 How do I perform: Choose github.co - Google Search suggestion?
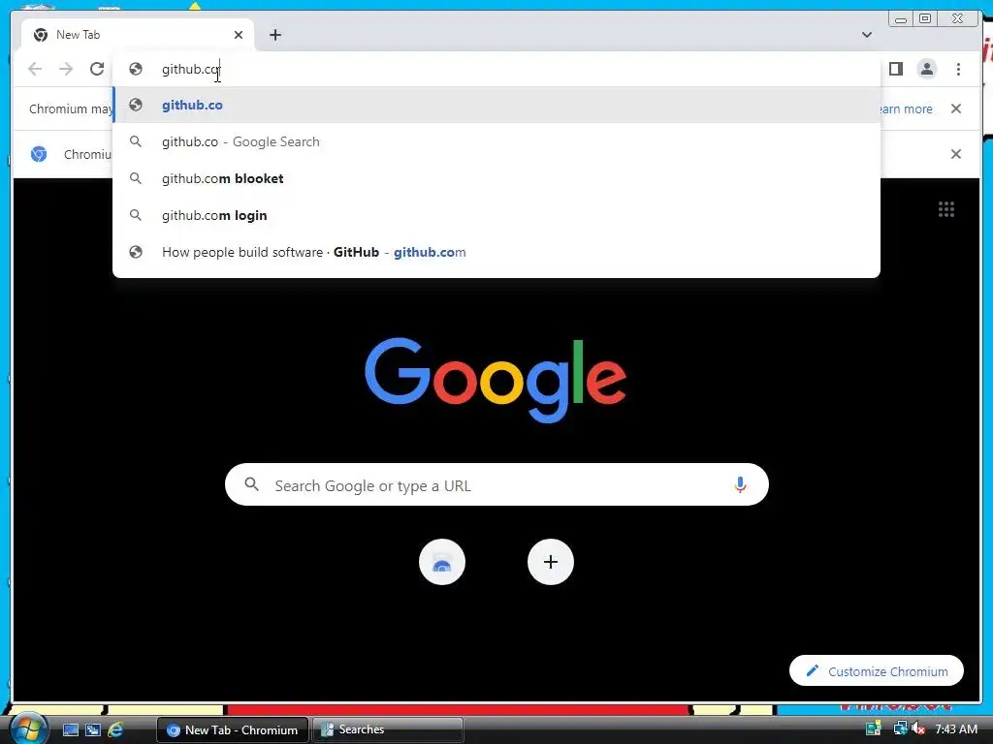[x=496, y=141]
